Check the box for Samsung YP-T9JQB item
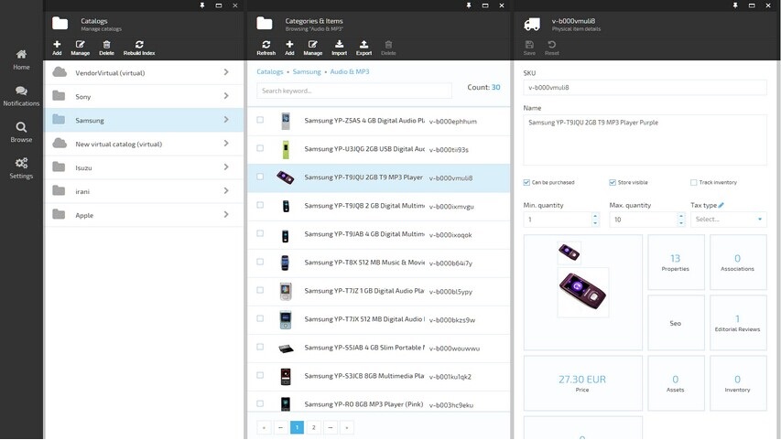 [260, 205]
